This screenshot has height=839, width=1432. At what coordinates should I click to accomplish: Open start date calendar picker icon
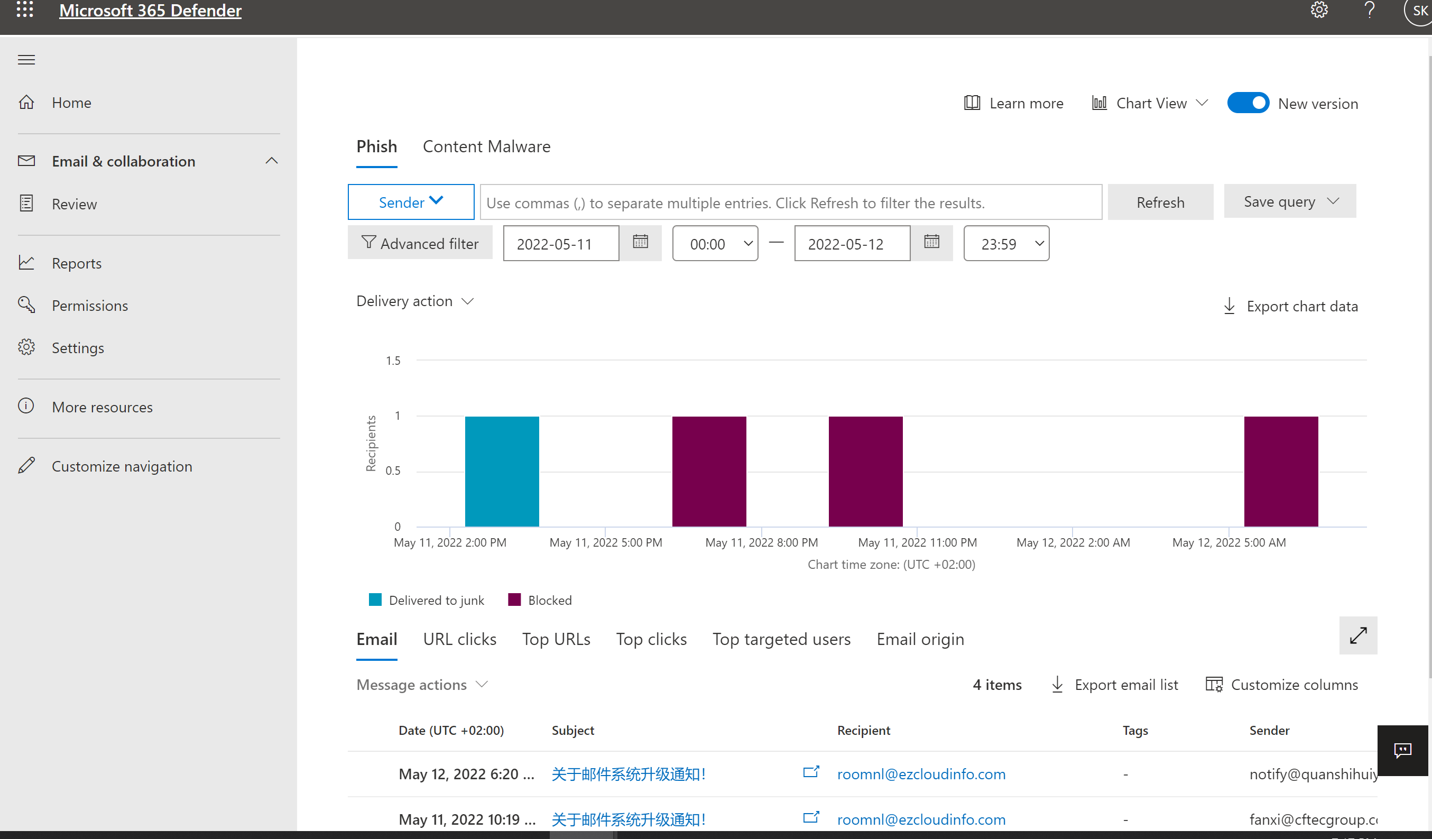(641, 243)
